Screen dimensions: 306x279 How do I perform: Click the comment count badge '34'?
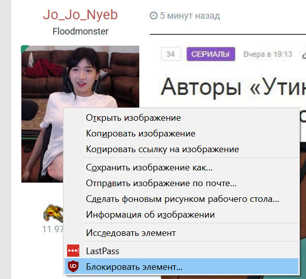coord(171,54)
